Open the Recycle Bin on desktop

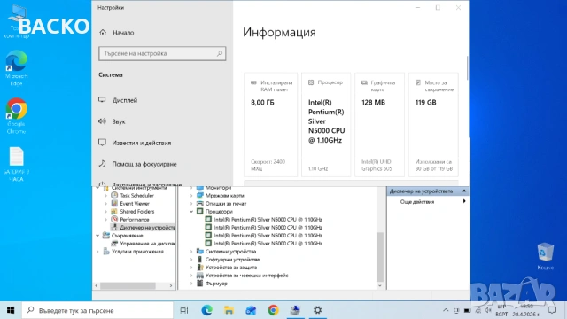[546, 256]
